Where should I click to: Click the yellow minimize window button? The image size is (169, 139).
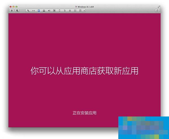[x=14, y=7]
